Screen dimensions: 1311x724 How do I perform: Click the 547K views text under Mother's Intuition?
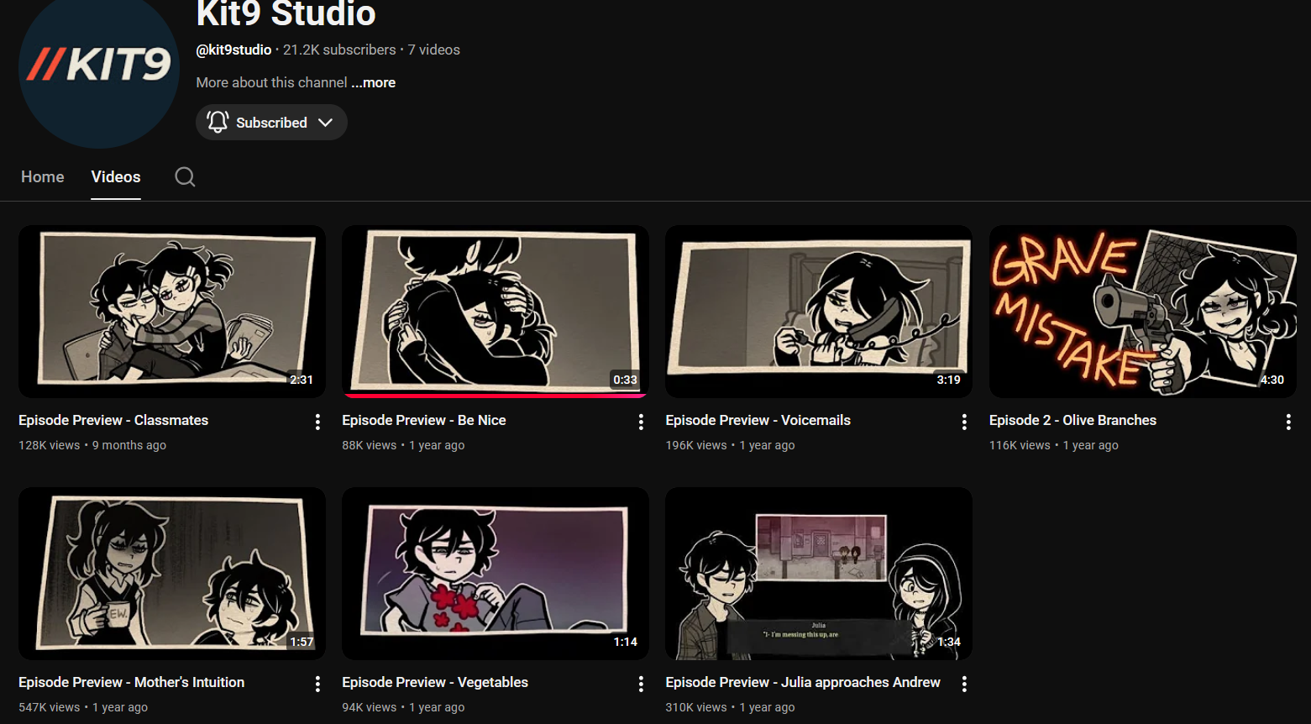point(50,707)
